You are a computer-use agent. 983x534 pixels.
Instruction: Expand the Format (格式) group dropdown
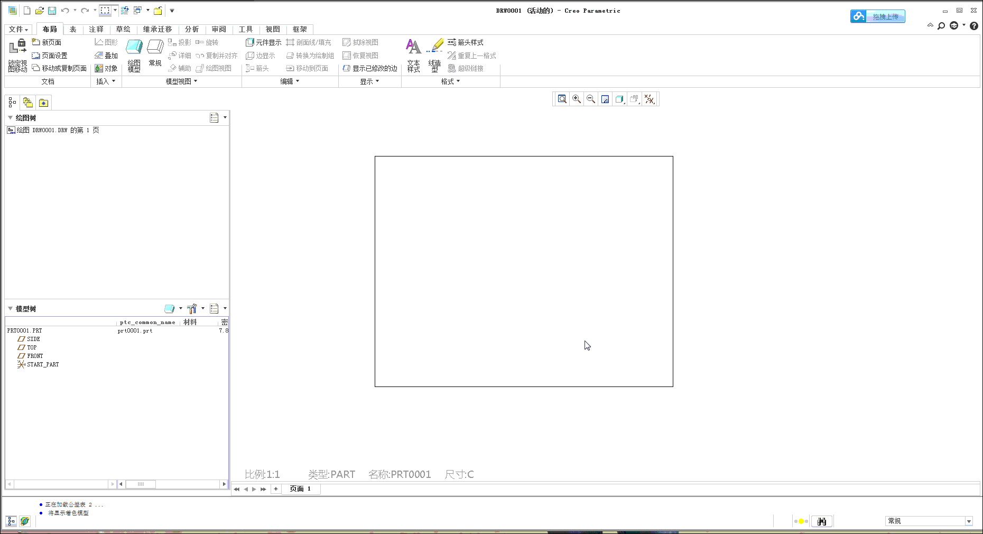point(450,81)
